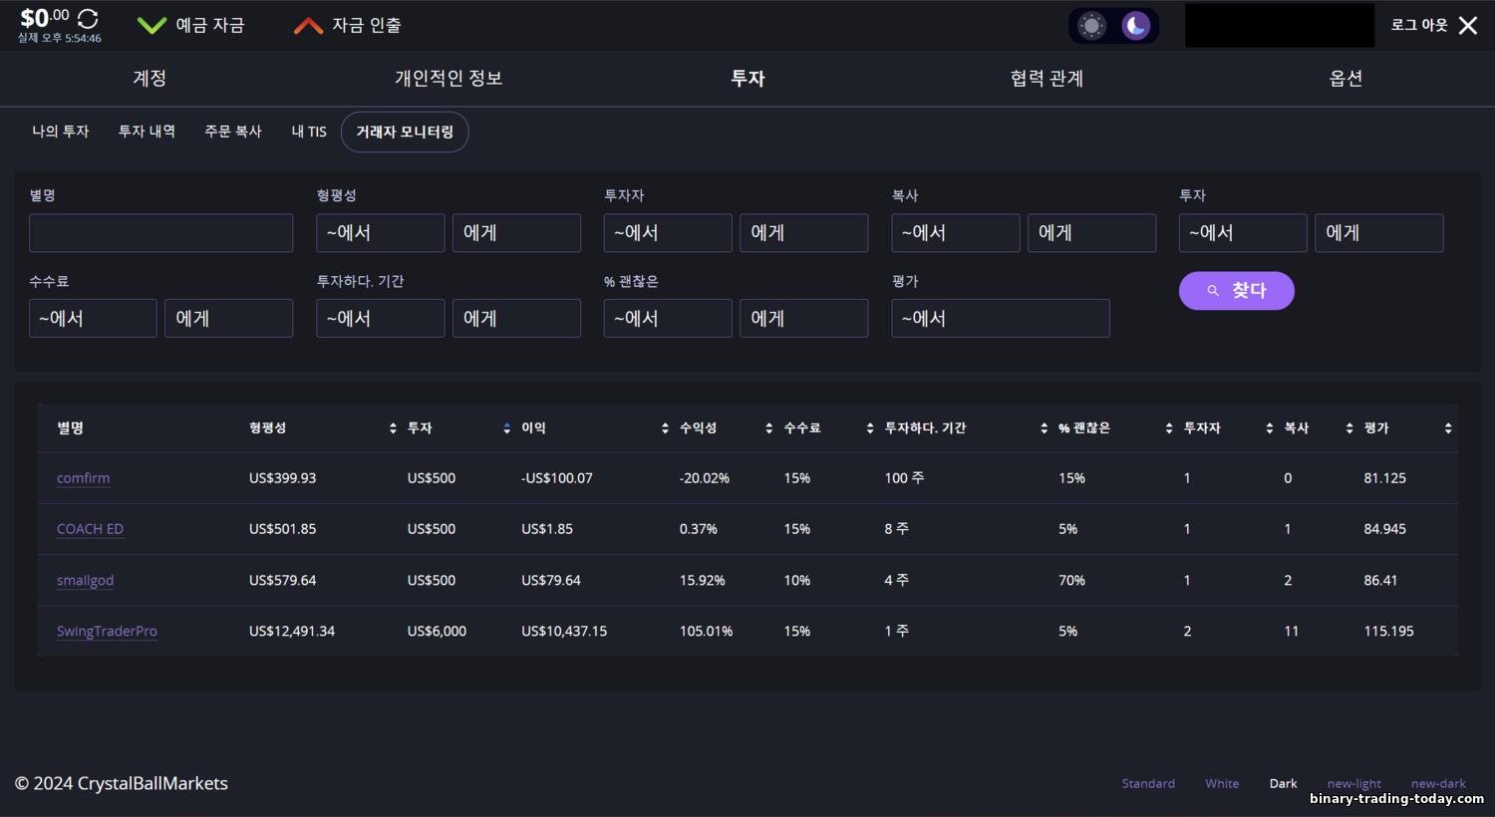Viewport: 1495px width, 817px height.
Task: Click the 자금 인출 withdrawal link
Action: tap(367, 25)
